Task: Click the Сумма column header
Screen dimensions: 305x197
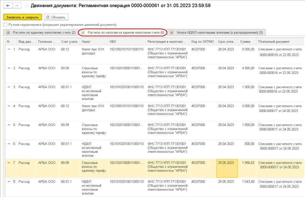Action: 247,41
